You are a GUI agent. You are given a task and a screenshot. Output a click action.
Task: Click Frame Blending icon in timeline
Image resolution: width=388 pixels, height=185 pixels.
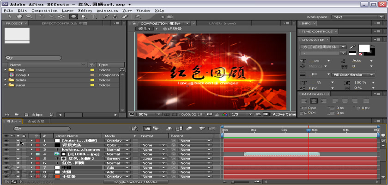pyautogui.click(x=179, y=129)
